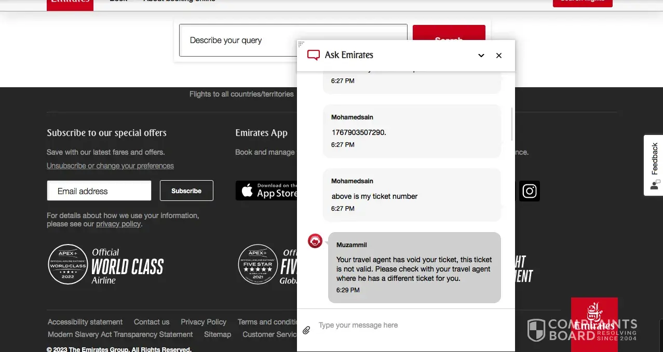The image size is (663, 352).
Task: Click the Ask Emirates speech bubble icon
Action: point(313,55)
